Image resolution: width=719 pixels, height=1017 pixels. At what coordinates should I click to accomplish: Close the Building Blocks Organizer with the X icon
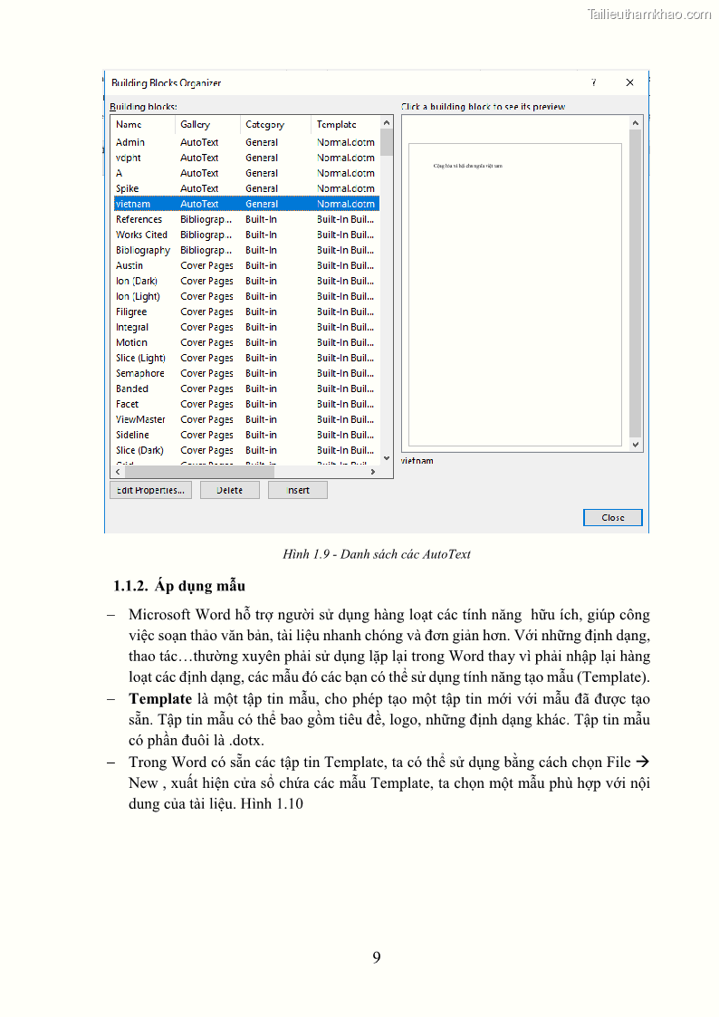click(629, 82)
